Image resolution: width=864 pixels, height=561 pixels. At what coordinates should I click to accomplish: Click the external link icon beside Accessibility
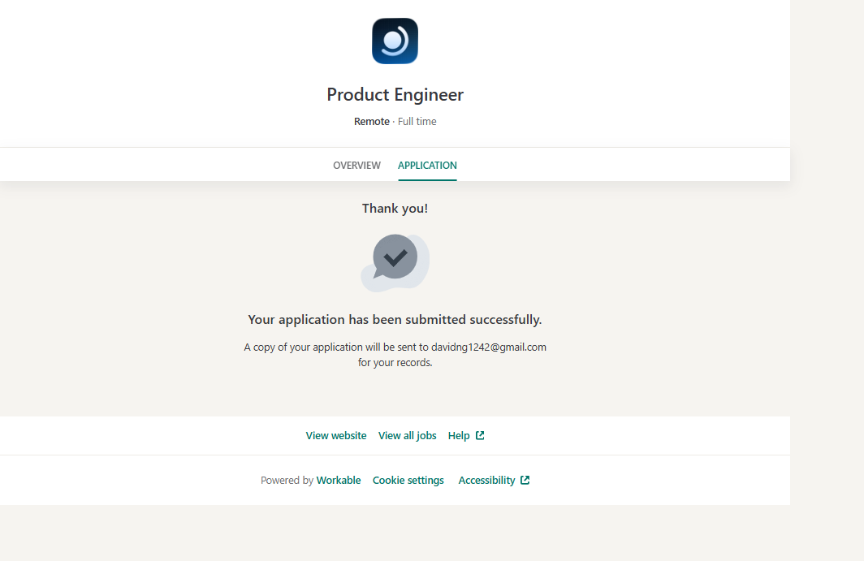(525, 481)
